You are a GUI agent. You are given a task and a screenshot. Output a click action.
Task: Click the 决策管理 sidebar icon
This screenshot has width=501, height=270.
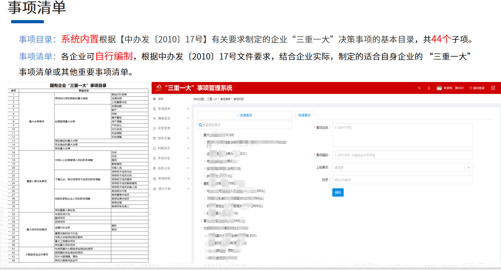pyautogui.click(x=154, y=128)
